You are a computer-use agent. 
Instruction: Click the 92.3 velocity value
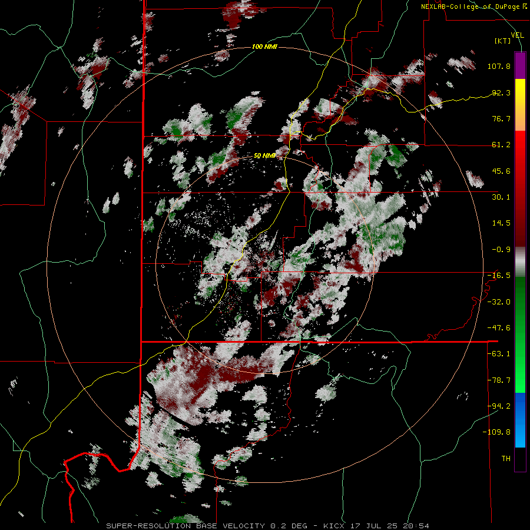[x=501, y=92]
